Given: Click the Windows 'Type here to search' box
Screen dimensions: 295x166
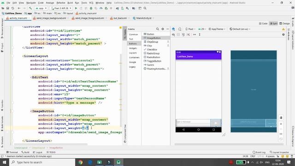Looking at the screenshot, I should (x=42, y=162).
